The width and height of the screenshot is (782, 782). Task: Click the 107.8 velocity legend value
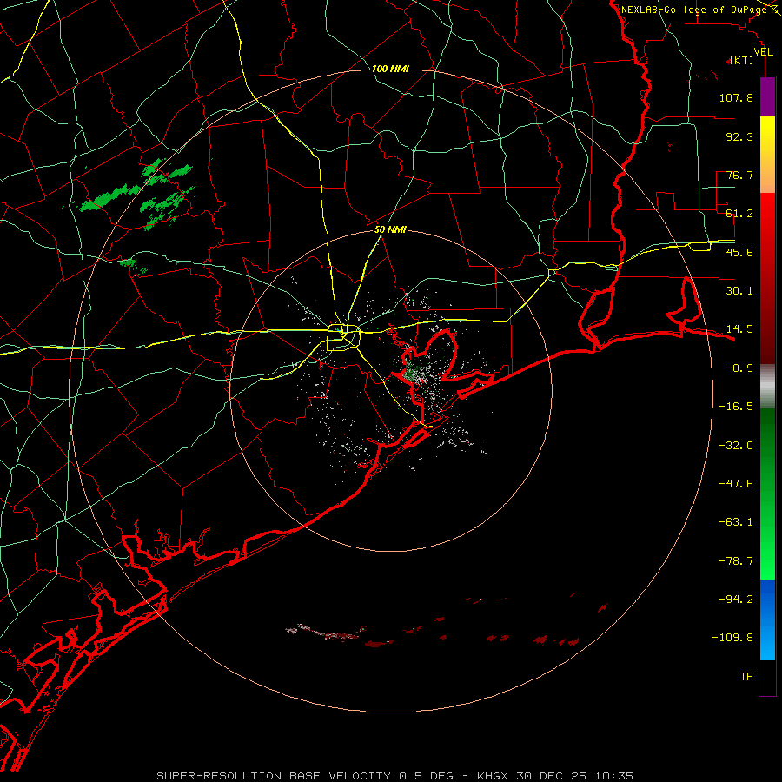[736, 97]
